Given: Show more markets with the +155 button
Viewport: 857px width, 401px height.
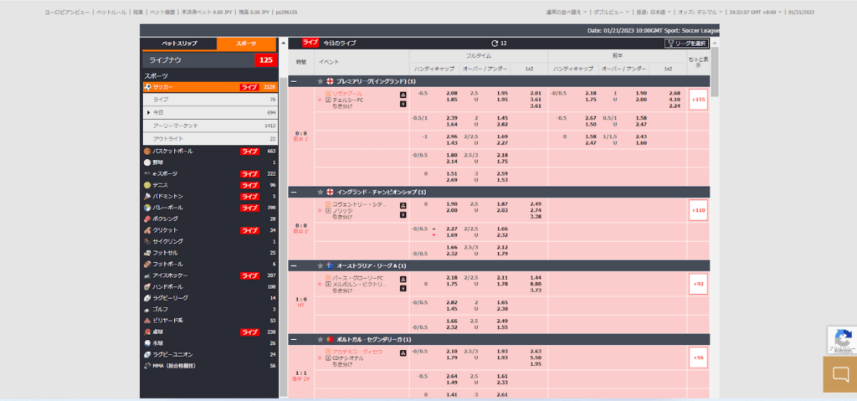Looking at the screenshot, I should click(x=698, y=100).
